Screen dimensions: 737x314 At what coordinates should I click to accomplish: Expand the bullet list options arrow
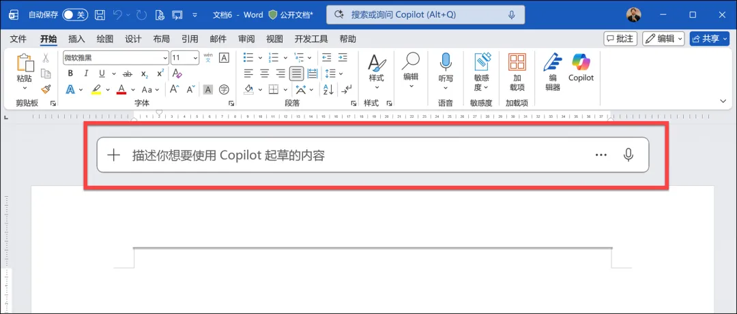click(x=260, y=58)
